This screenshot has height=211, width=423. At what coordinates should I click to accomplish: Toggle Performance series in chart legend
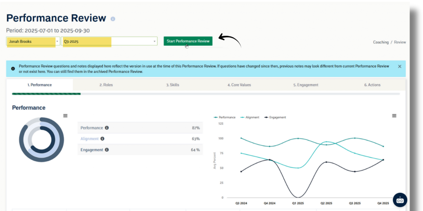coord(225,117)
